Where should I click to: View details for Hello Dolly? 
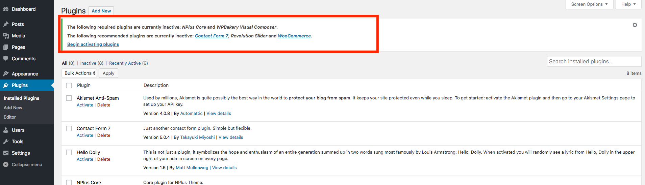pos(224,167)
